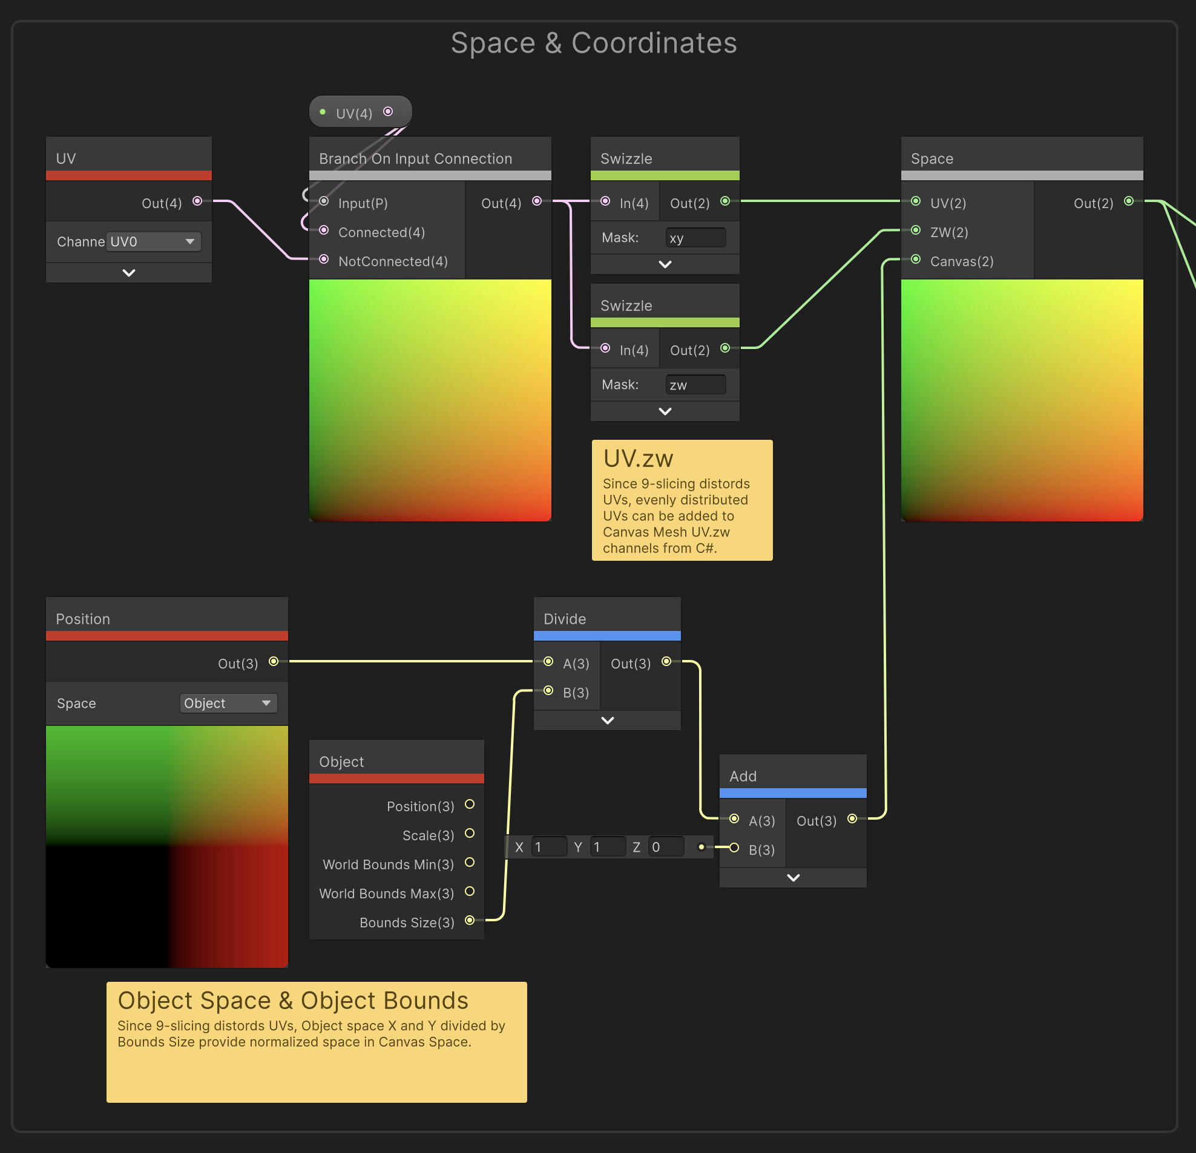This screenshot has height=1153, width=1196.
Task: Open the Position Space dropdown set to Object
Action: [228, 703]
